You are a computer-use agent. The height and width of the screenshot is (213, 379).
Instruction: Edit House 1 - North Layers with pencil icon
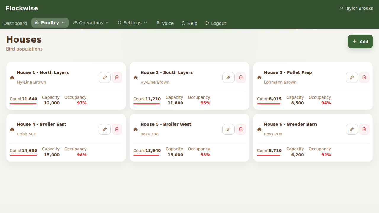point(105,78)
